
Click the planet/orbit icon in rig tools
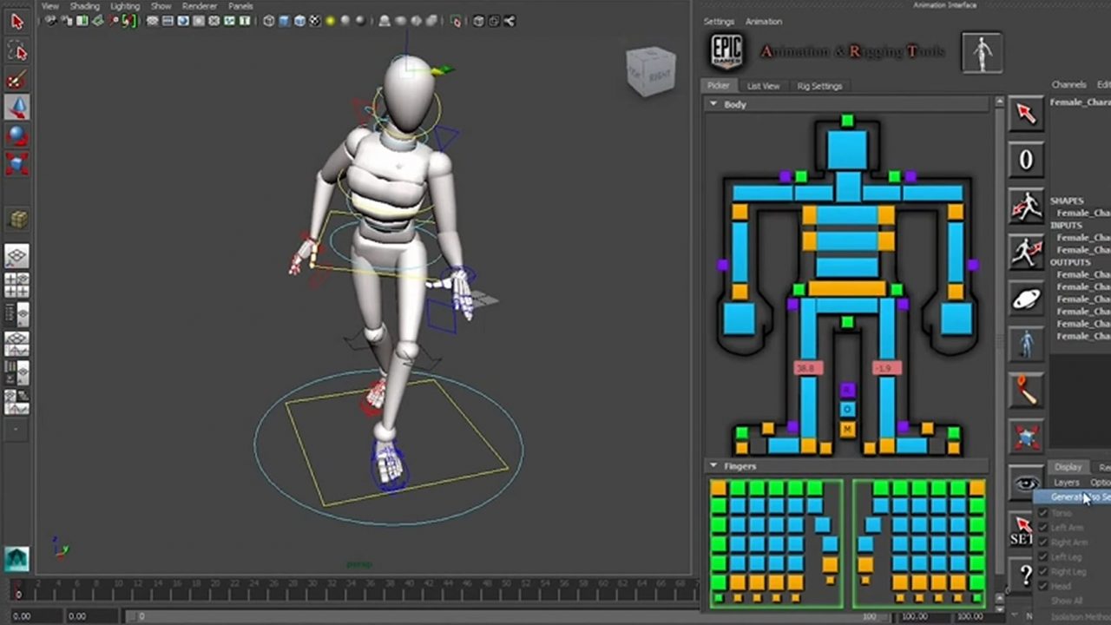click(x=1026, y=299)
